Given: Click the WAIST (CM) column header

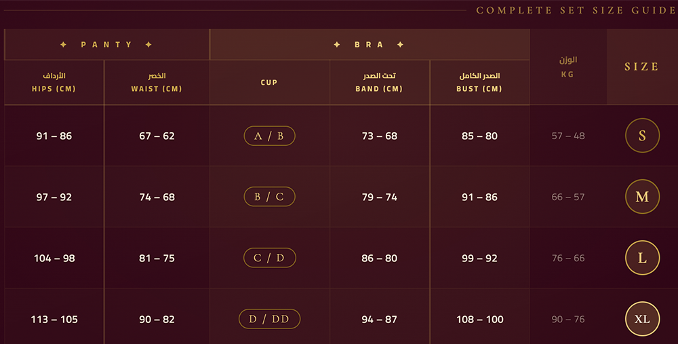Looking at the screenshot, I should (157, 82).
